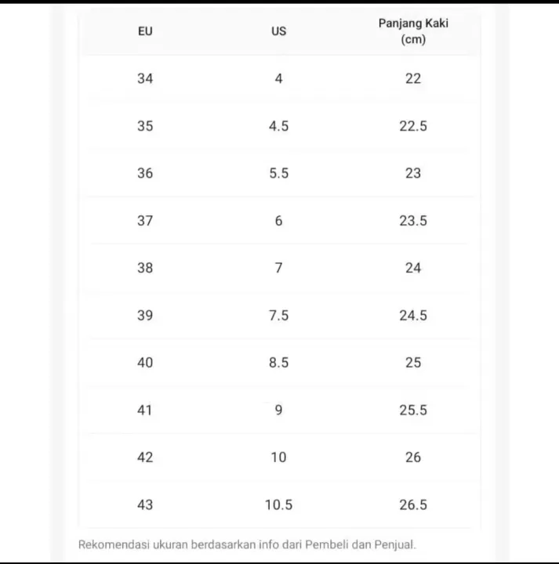
Task: Click the Panjang Kaki (cm) header
Action: pyautogui.click(x=413, y=31)
